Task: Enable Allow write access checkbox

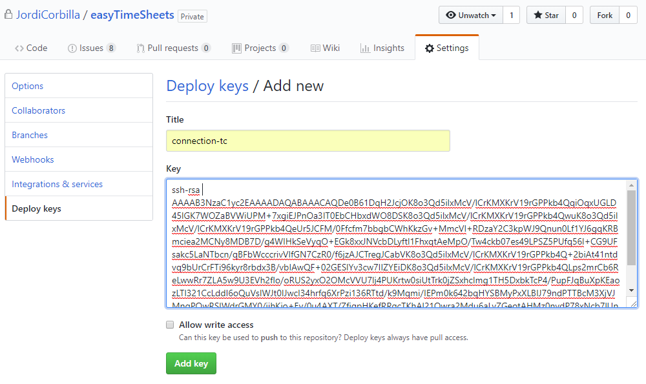Action: [170, 325]
